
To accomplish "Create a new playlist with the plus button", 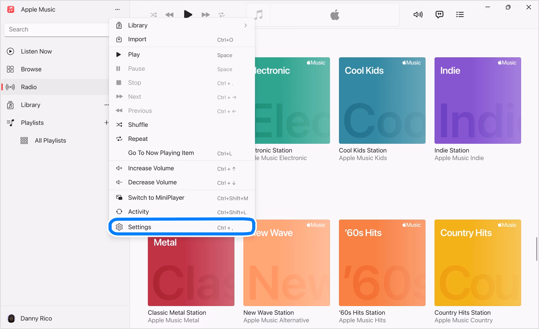I will [x=106, y=123].
